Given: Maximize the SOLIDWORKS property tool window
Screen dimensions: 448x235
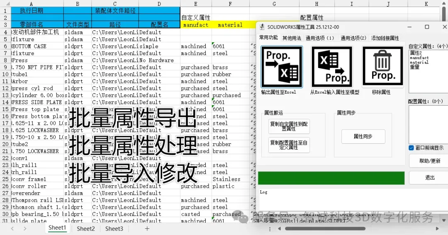Looking at the screenshot, I should (x=427, y=27).
